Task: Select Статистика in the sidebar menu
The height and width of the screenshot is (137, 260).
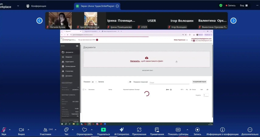Action: 69,71
